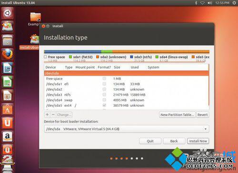Click the sda1 (fat32) legend swatch
Screen dimensions: 238x173
point(70,57)
